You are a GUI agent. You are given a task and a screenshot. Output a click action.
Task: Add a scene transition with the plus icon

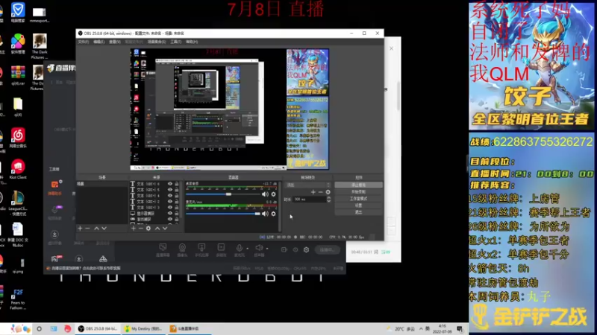point(313,192)
